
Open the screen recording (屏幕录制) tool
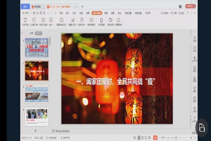(119, 21)
